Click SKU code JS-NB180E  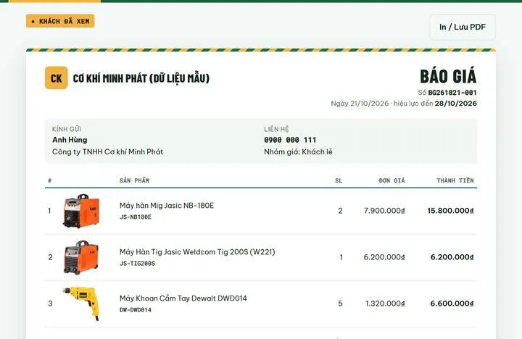tap(136, 217)
